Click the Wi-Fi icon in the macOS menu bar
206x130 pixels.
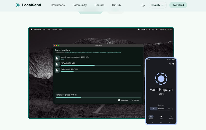(x=150, y=29)
